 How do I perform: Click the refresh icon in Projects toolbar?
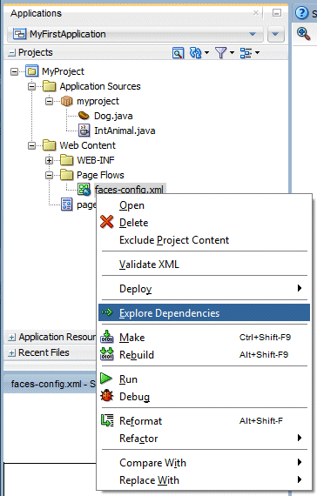[x=195, y=53]
